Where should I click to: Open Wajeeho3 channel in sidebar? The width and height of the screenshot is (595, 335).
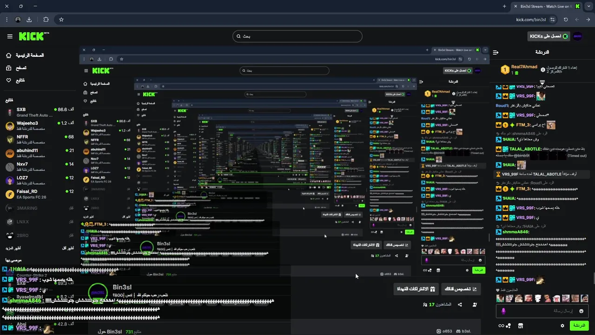coord(40,126)
